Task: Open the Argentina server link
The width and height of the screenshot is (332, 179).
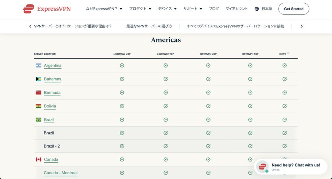Action: 53,65
